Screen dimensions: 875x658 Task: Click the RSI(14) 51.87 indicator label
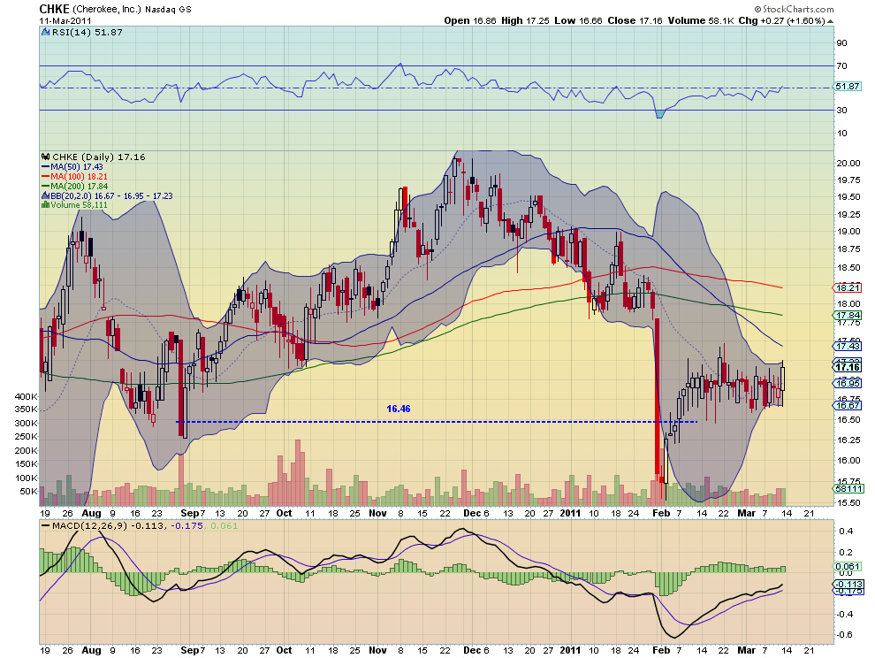click(87, 33)
